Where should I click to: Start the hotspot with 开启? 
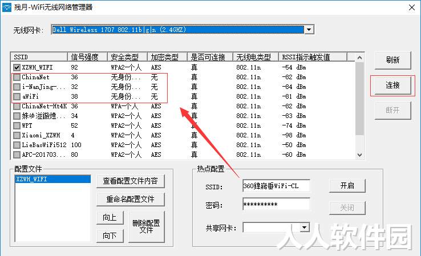(x=347, y=186)
